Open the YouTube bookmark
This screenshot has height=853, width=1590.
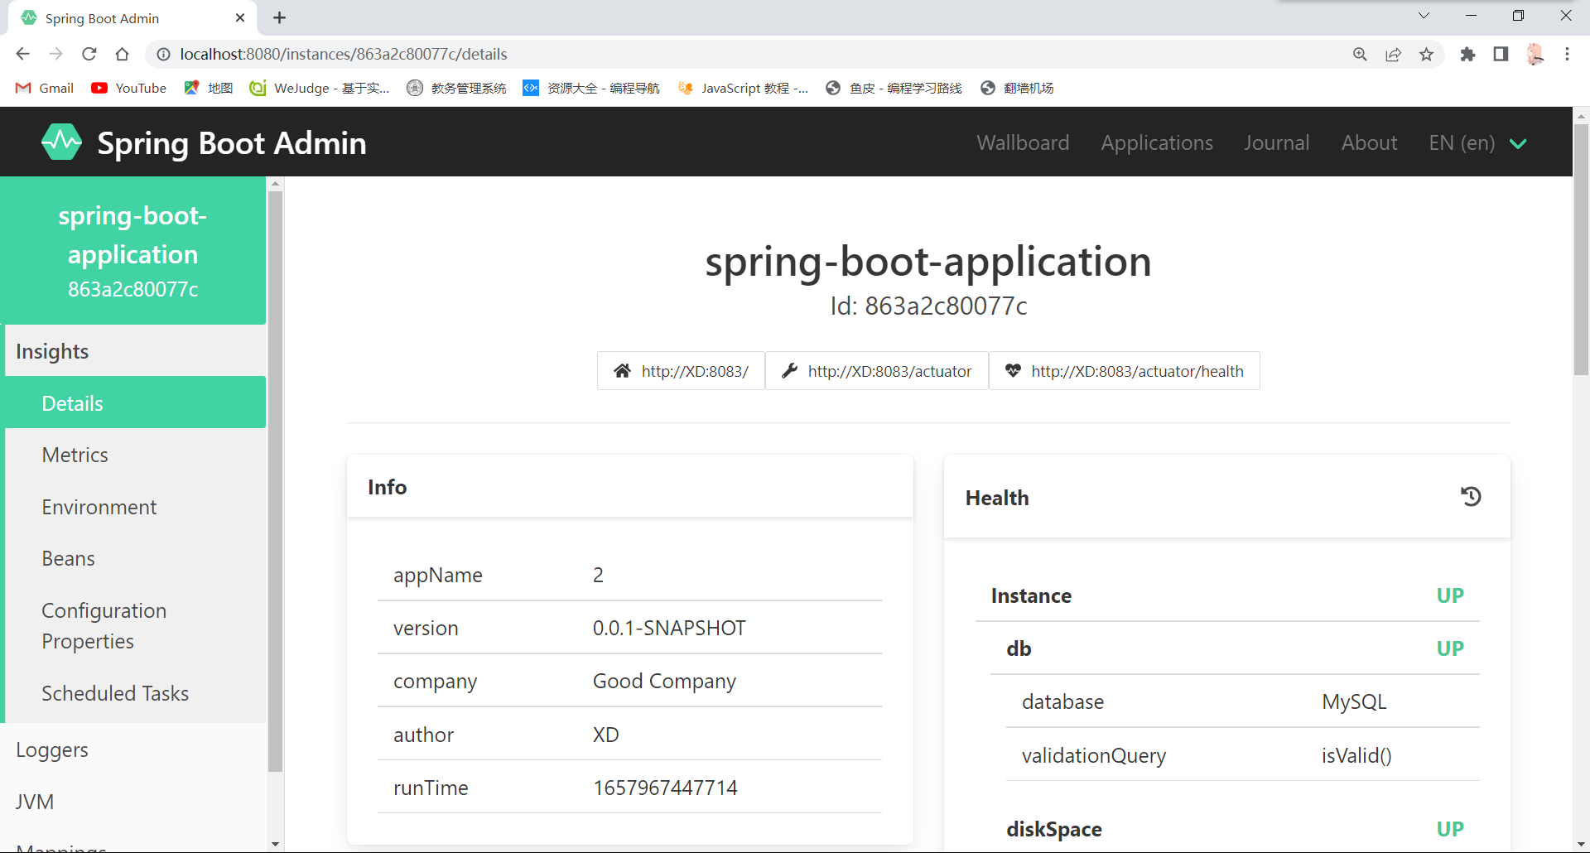129,88
